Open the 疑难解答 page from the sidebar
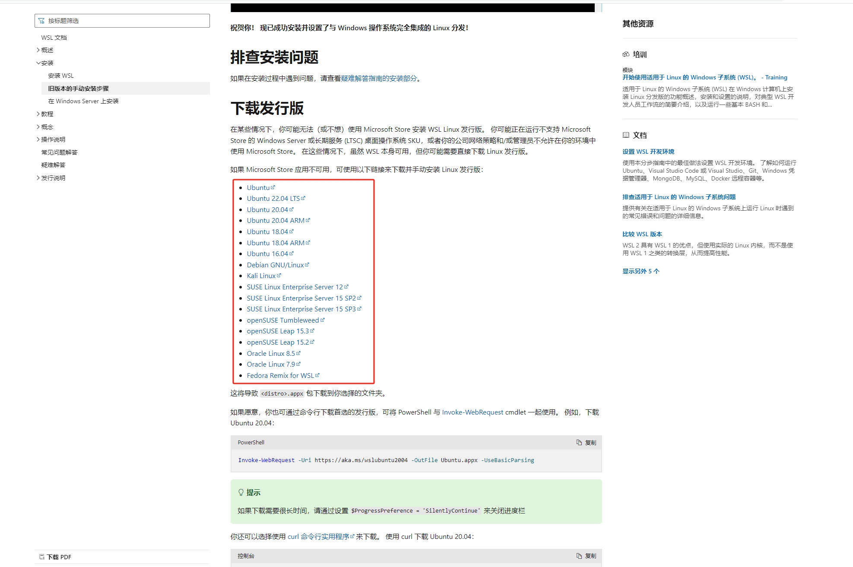 pyautogui.click(x=54, y=165)
